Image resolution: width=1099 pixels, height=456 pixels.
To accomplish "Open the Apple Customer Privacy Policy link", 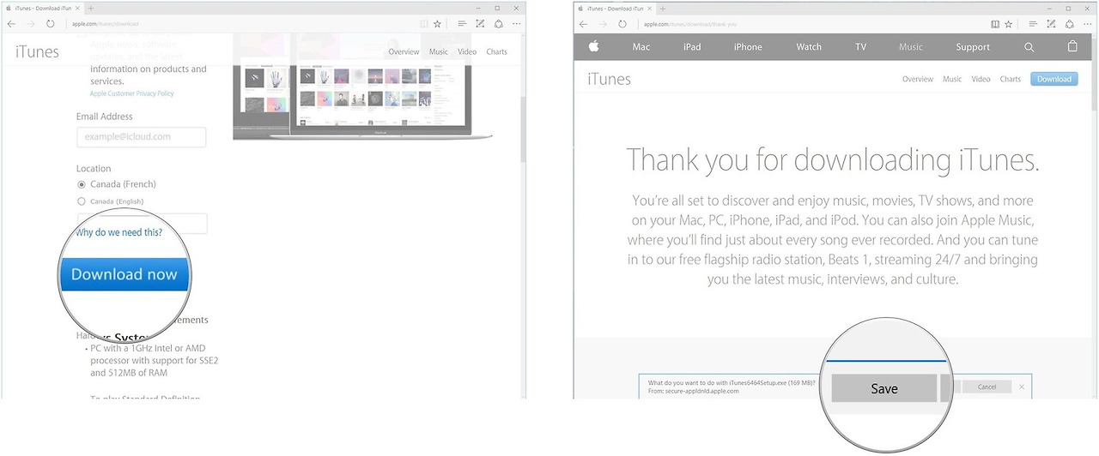I will pos(131,93).
